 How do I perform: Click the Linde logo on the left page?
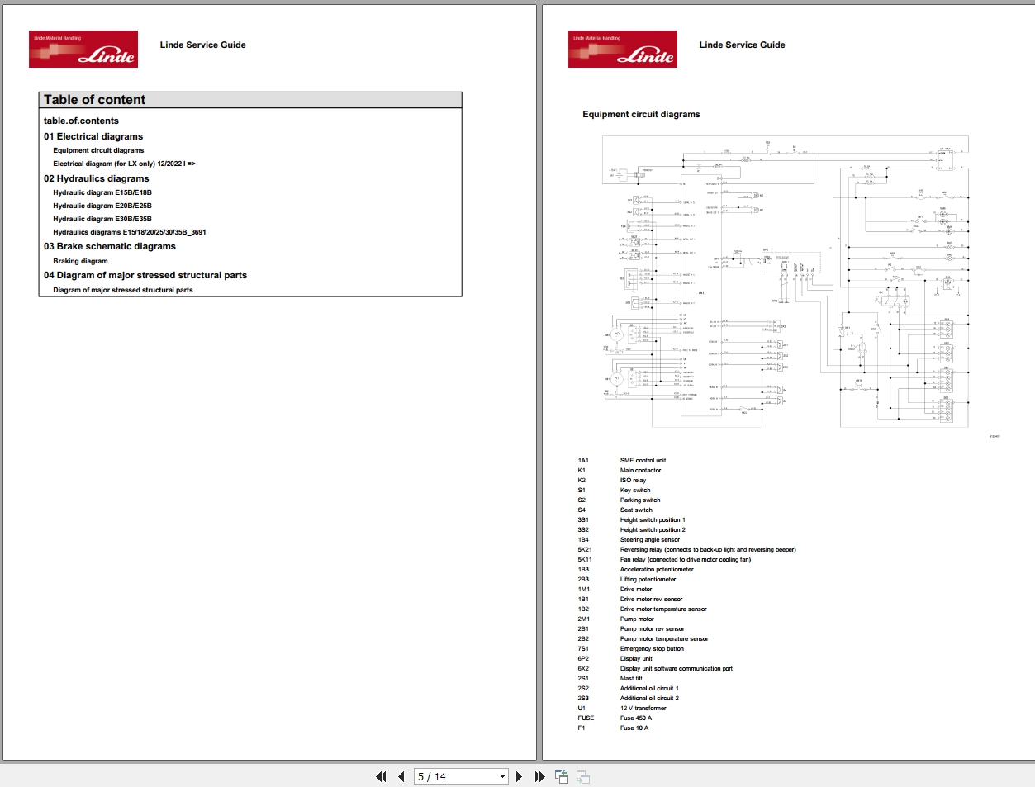83,49
